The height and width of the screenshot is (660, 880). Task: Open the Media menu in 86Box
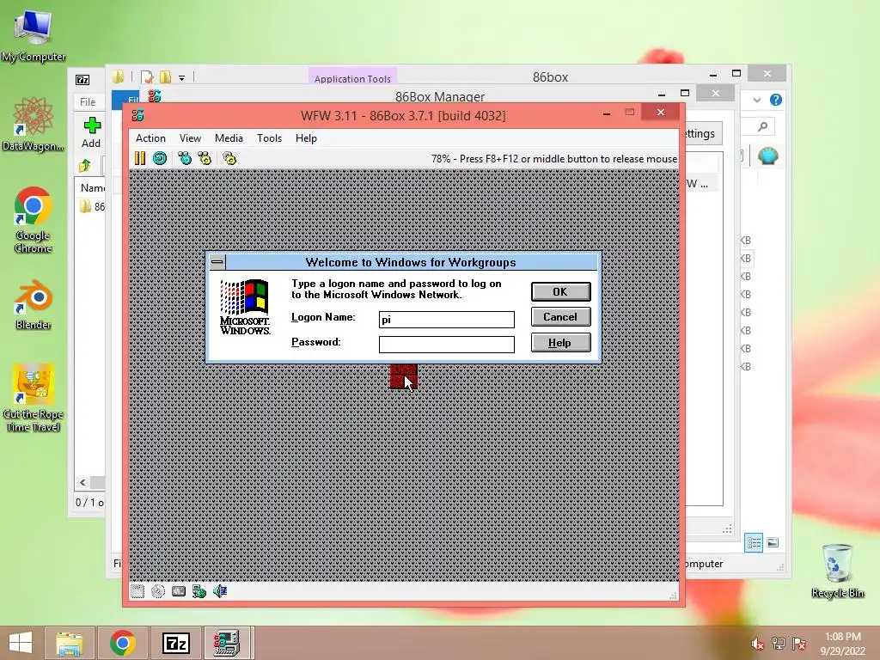click(229, 138)
